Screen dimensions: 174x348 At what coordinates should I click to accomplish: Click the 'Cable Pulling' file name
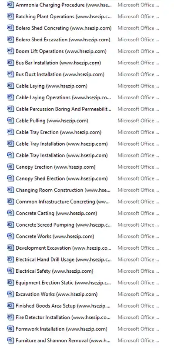[x=52, y=120]
